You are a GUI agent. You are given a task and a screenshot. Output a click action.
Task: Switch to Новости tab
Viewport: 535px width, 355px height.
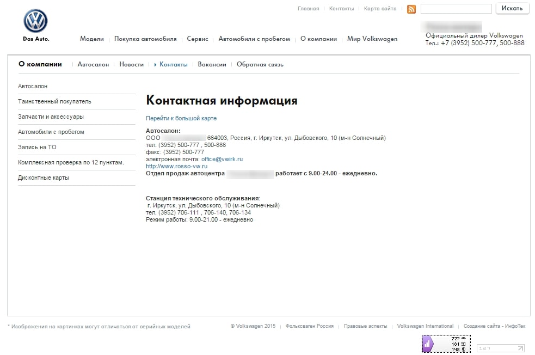(131, 64)
